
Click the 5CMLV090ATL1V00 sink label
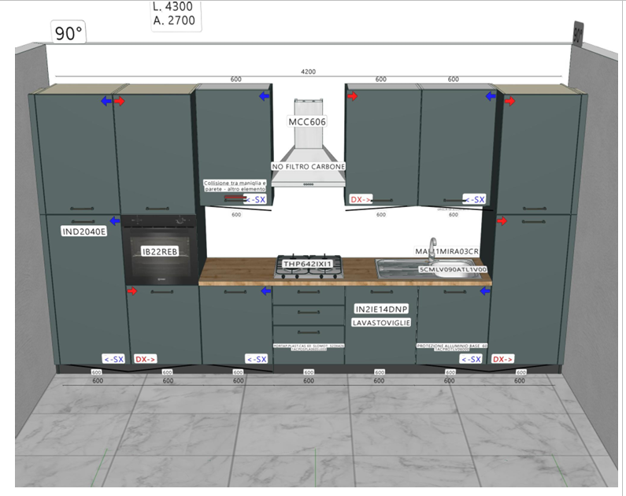pos(454,269)
